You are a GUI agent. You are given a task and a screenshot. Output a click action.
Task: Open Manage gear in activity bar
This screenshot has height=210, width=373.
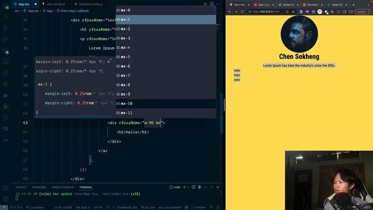click(x=6, y=199)
